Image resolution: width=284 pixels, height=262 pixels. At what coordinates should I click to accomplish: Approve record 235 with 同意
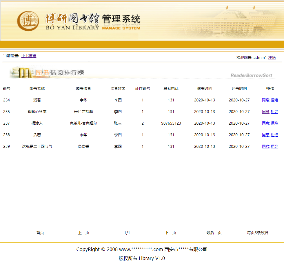click(265, 112)
